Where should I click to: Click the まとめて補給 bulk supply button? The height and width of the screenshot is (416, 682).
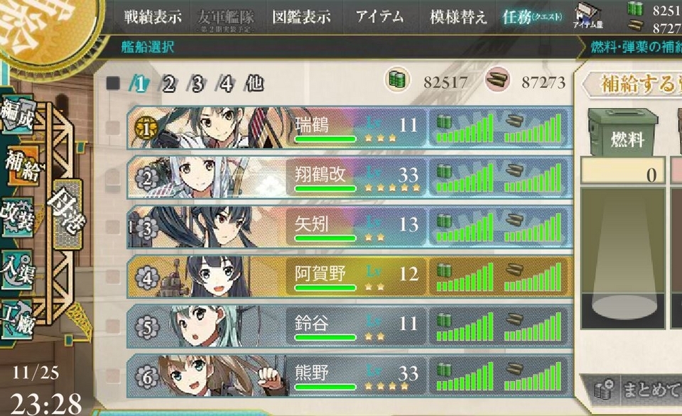tap(632, 389)
